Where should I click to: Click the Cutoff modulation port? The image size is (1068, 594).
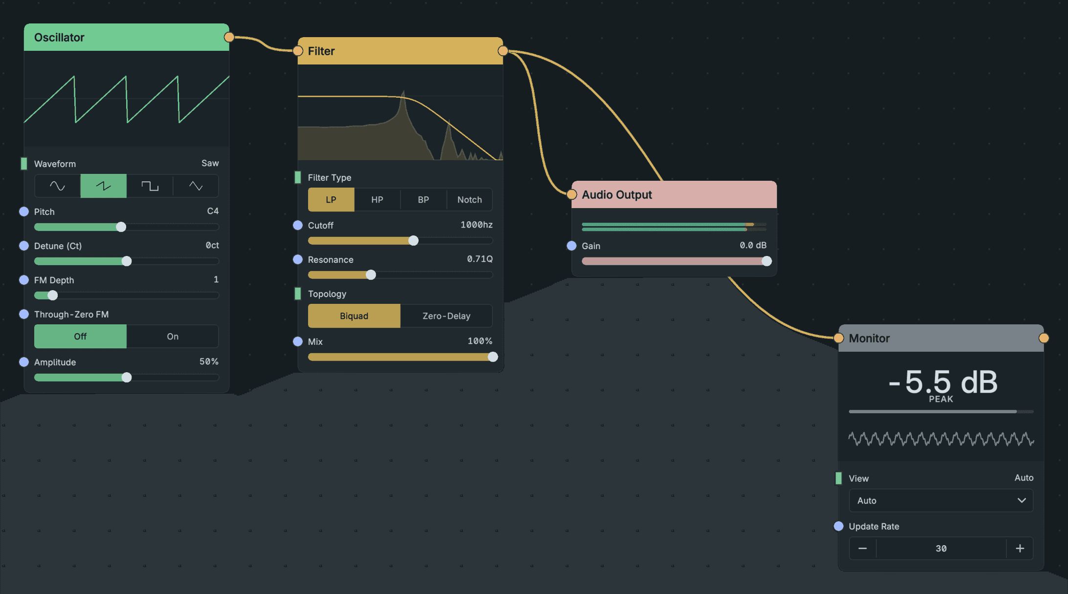coord(298,225)
